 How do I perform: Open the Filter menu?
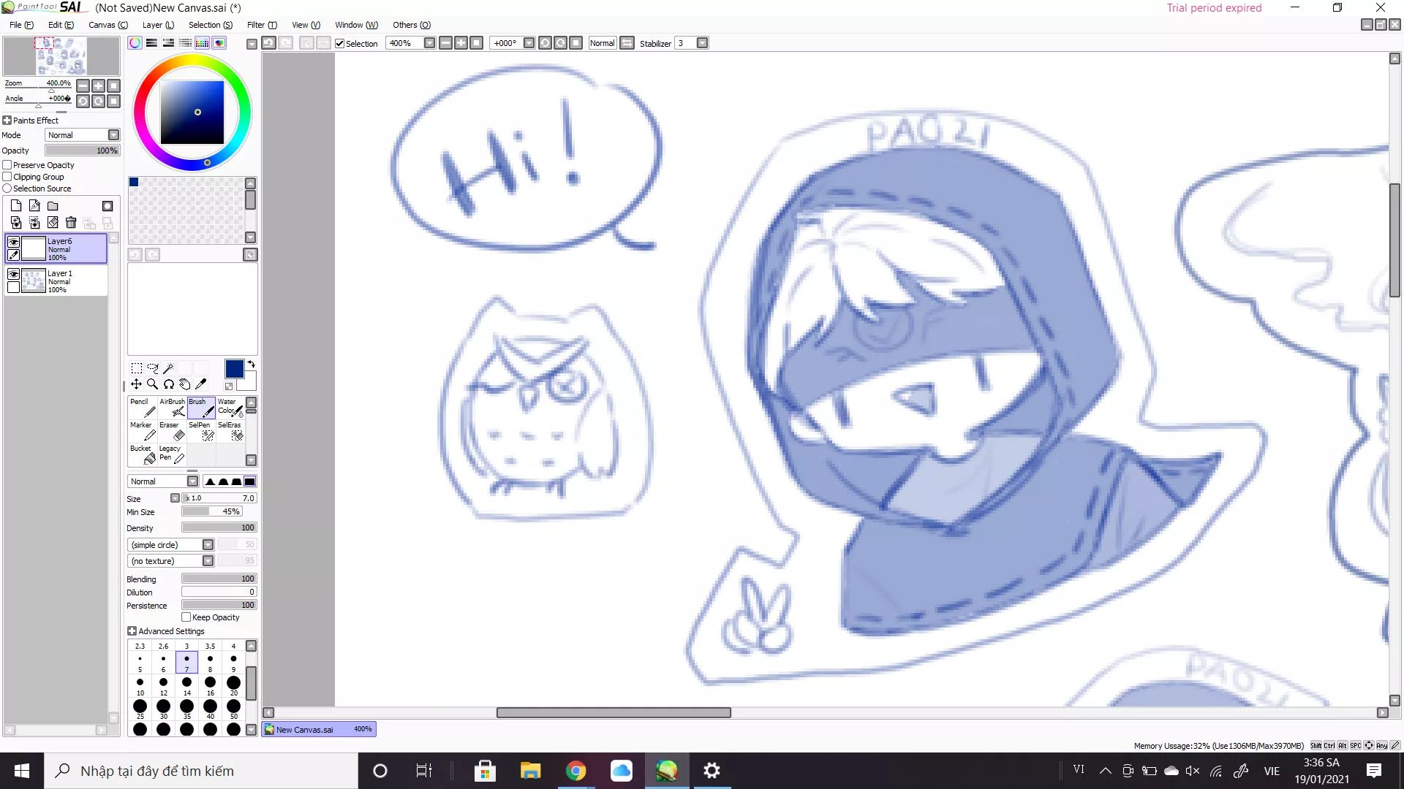point(261,25)
